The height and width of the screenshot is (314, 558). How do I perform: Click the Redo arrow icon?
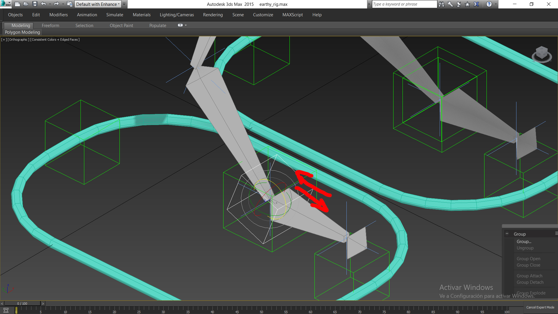56,4
